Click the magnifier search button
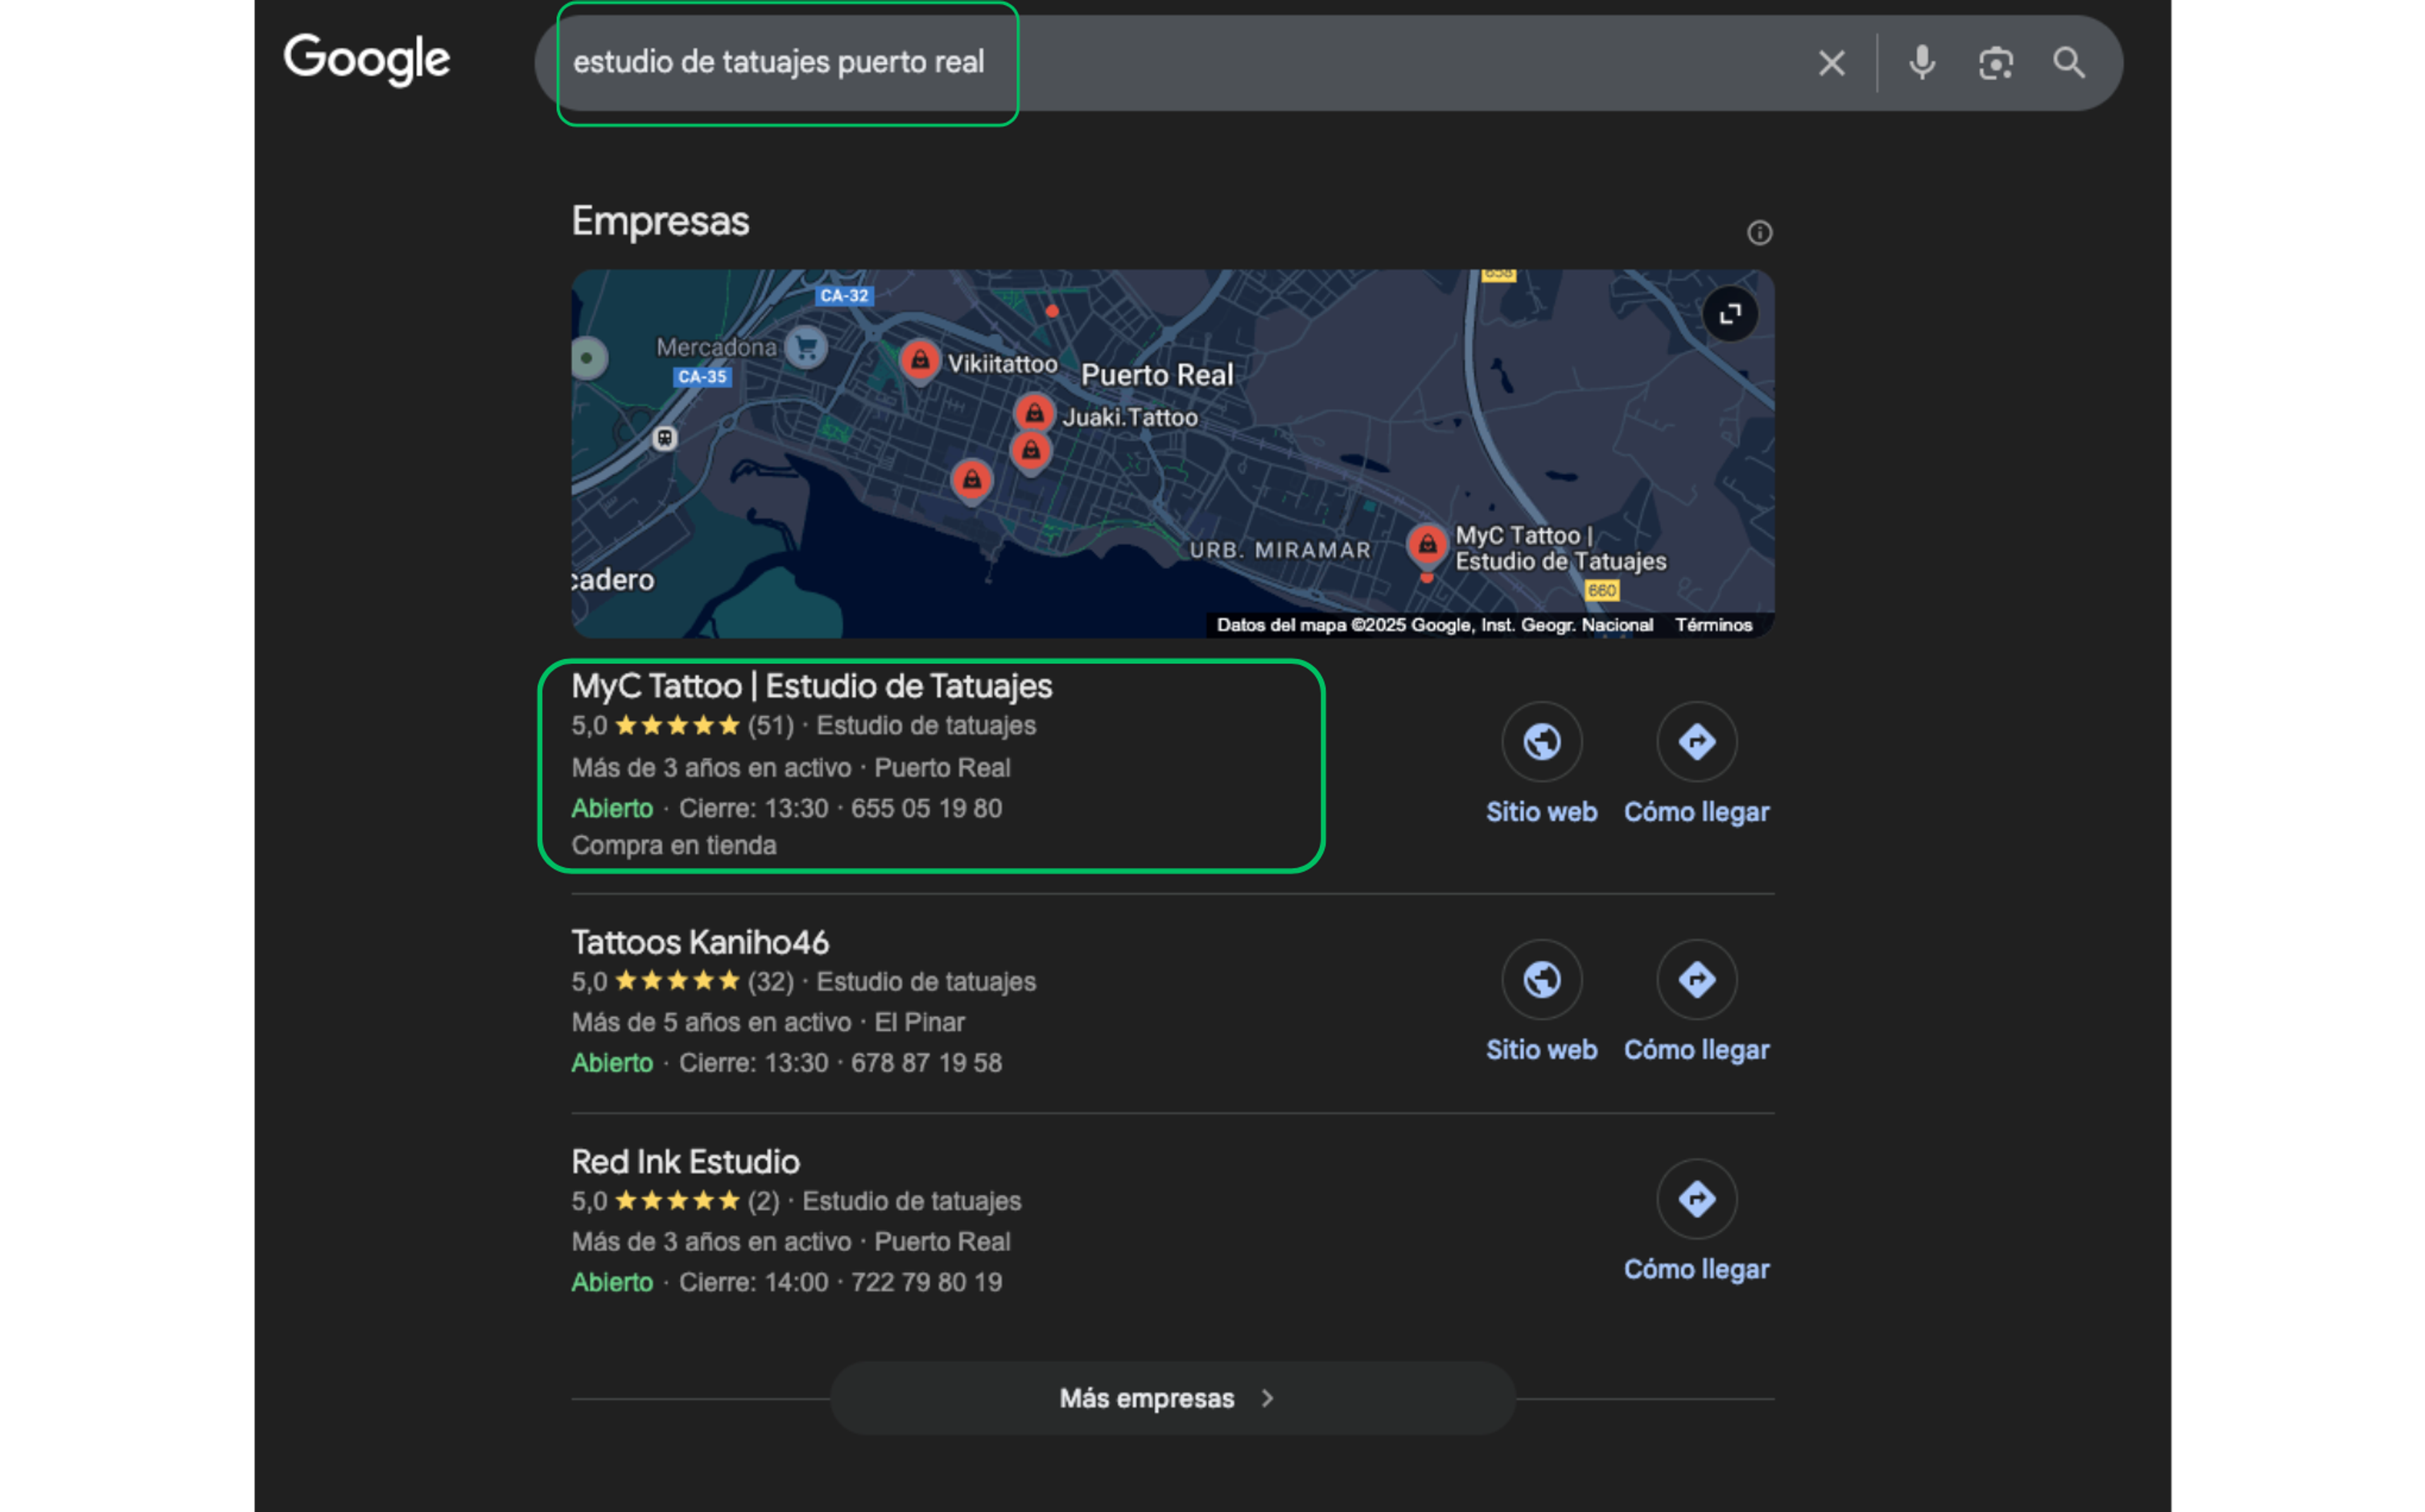The height and width of the screenshot is (1512, 2425). coord(2068,63)
